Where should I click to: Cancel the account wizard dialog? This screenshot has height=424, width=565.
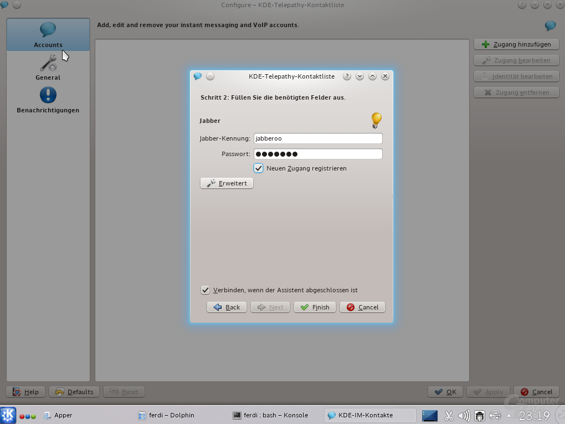coord(362,307)
